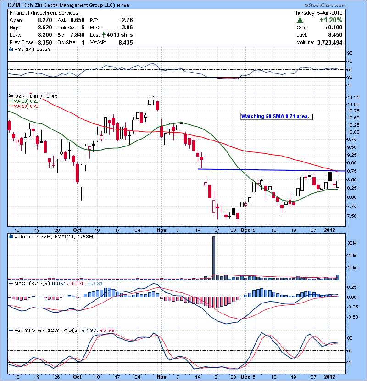The height and width of the screenshot is (381, 367).
Task: Click the 7.50 price axis label
Action: tap(352, 216)
